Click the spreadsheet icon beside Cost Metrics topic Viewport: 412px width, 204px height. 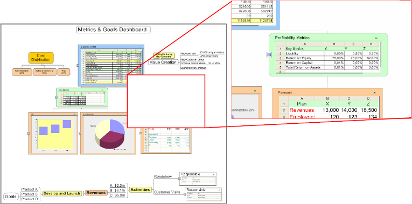tap(56, 97)
